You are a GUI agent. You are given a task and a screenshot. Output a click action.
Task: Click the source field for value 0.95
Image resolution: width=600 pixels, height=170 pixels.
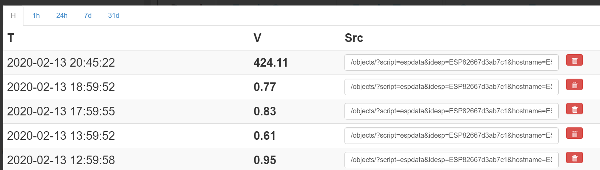point(451,160)
